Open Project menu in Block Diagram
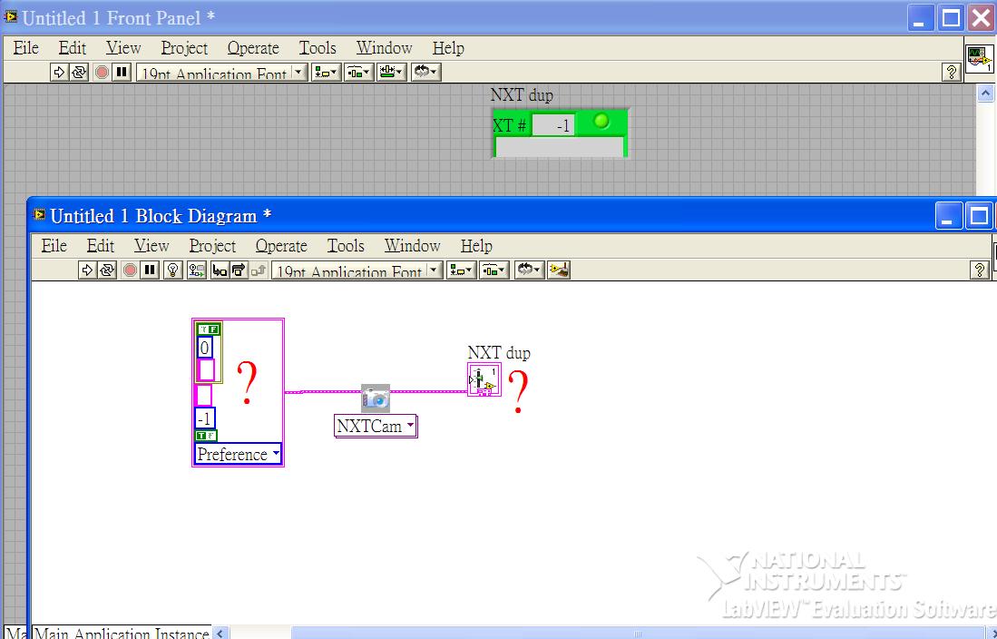The height and width of the screenshot is (639, 997). pyautogui.click(x=212, y=246)
